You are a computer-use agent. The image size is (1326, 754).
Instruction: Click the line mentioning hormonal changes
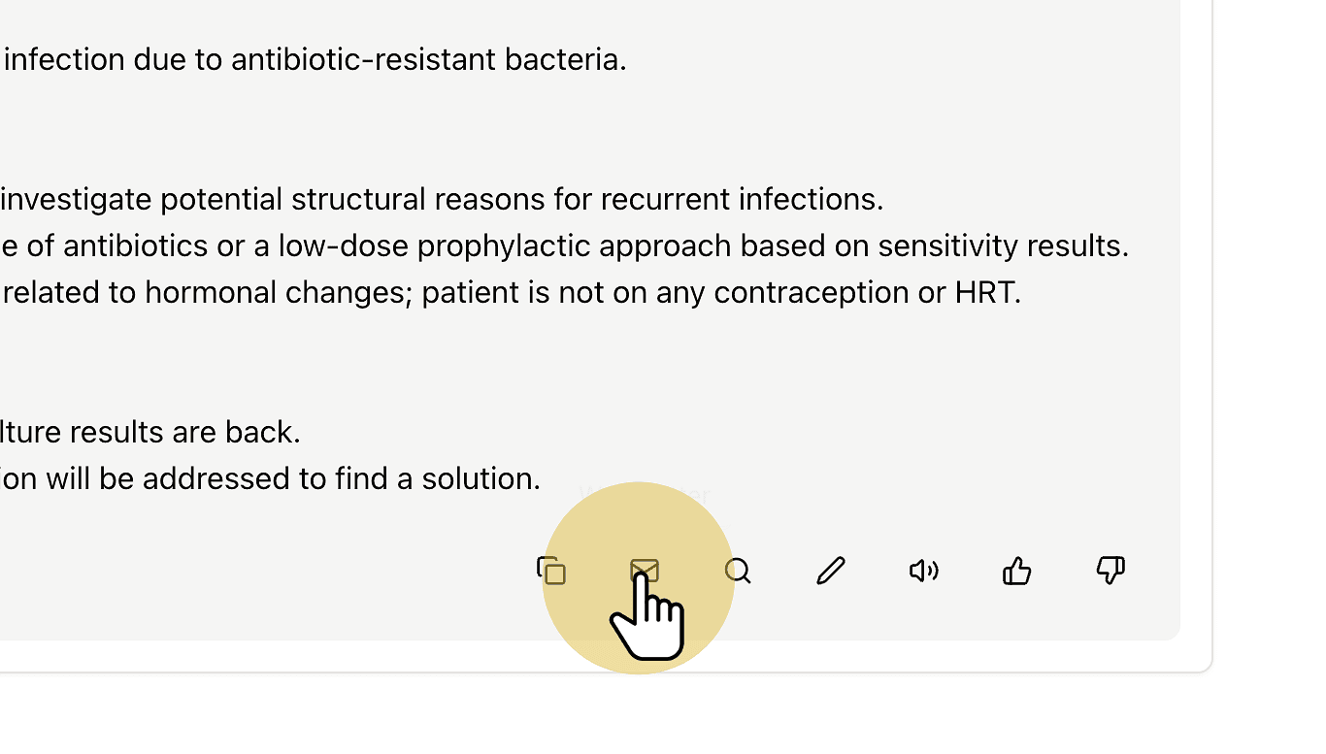coord(511,292)
